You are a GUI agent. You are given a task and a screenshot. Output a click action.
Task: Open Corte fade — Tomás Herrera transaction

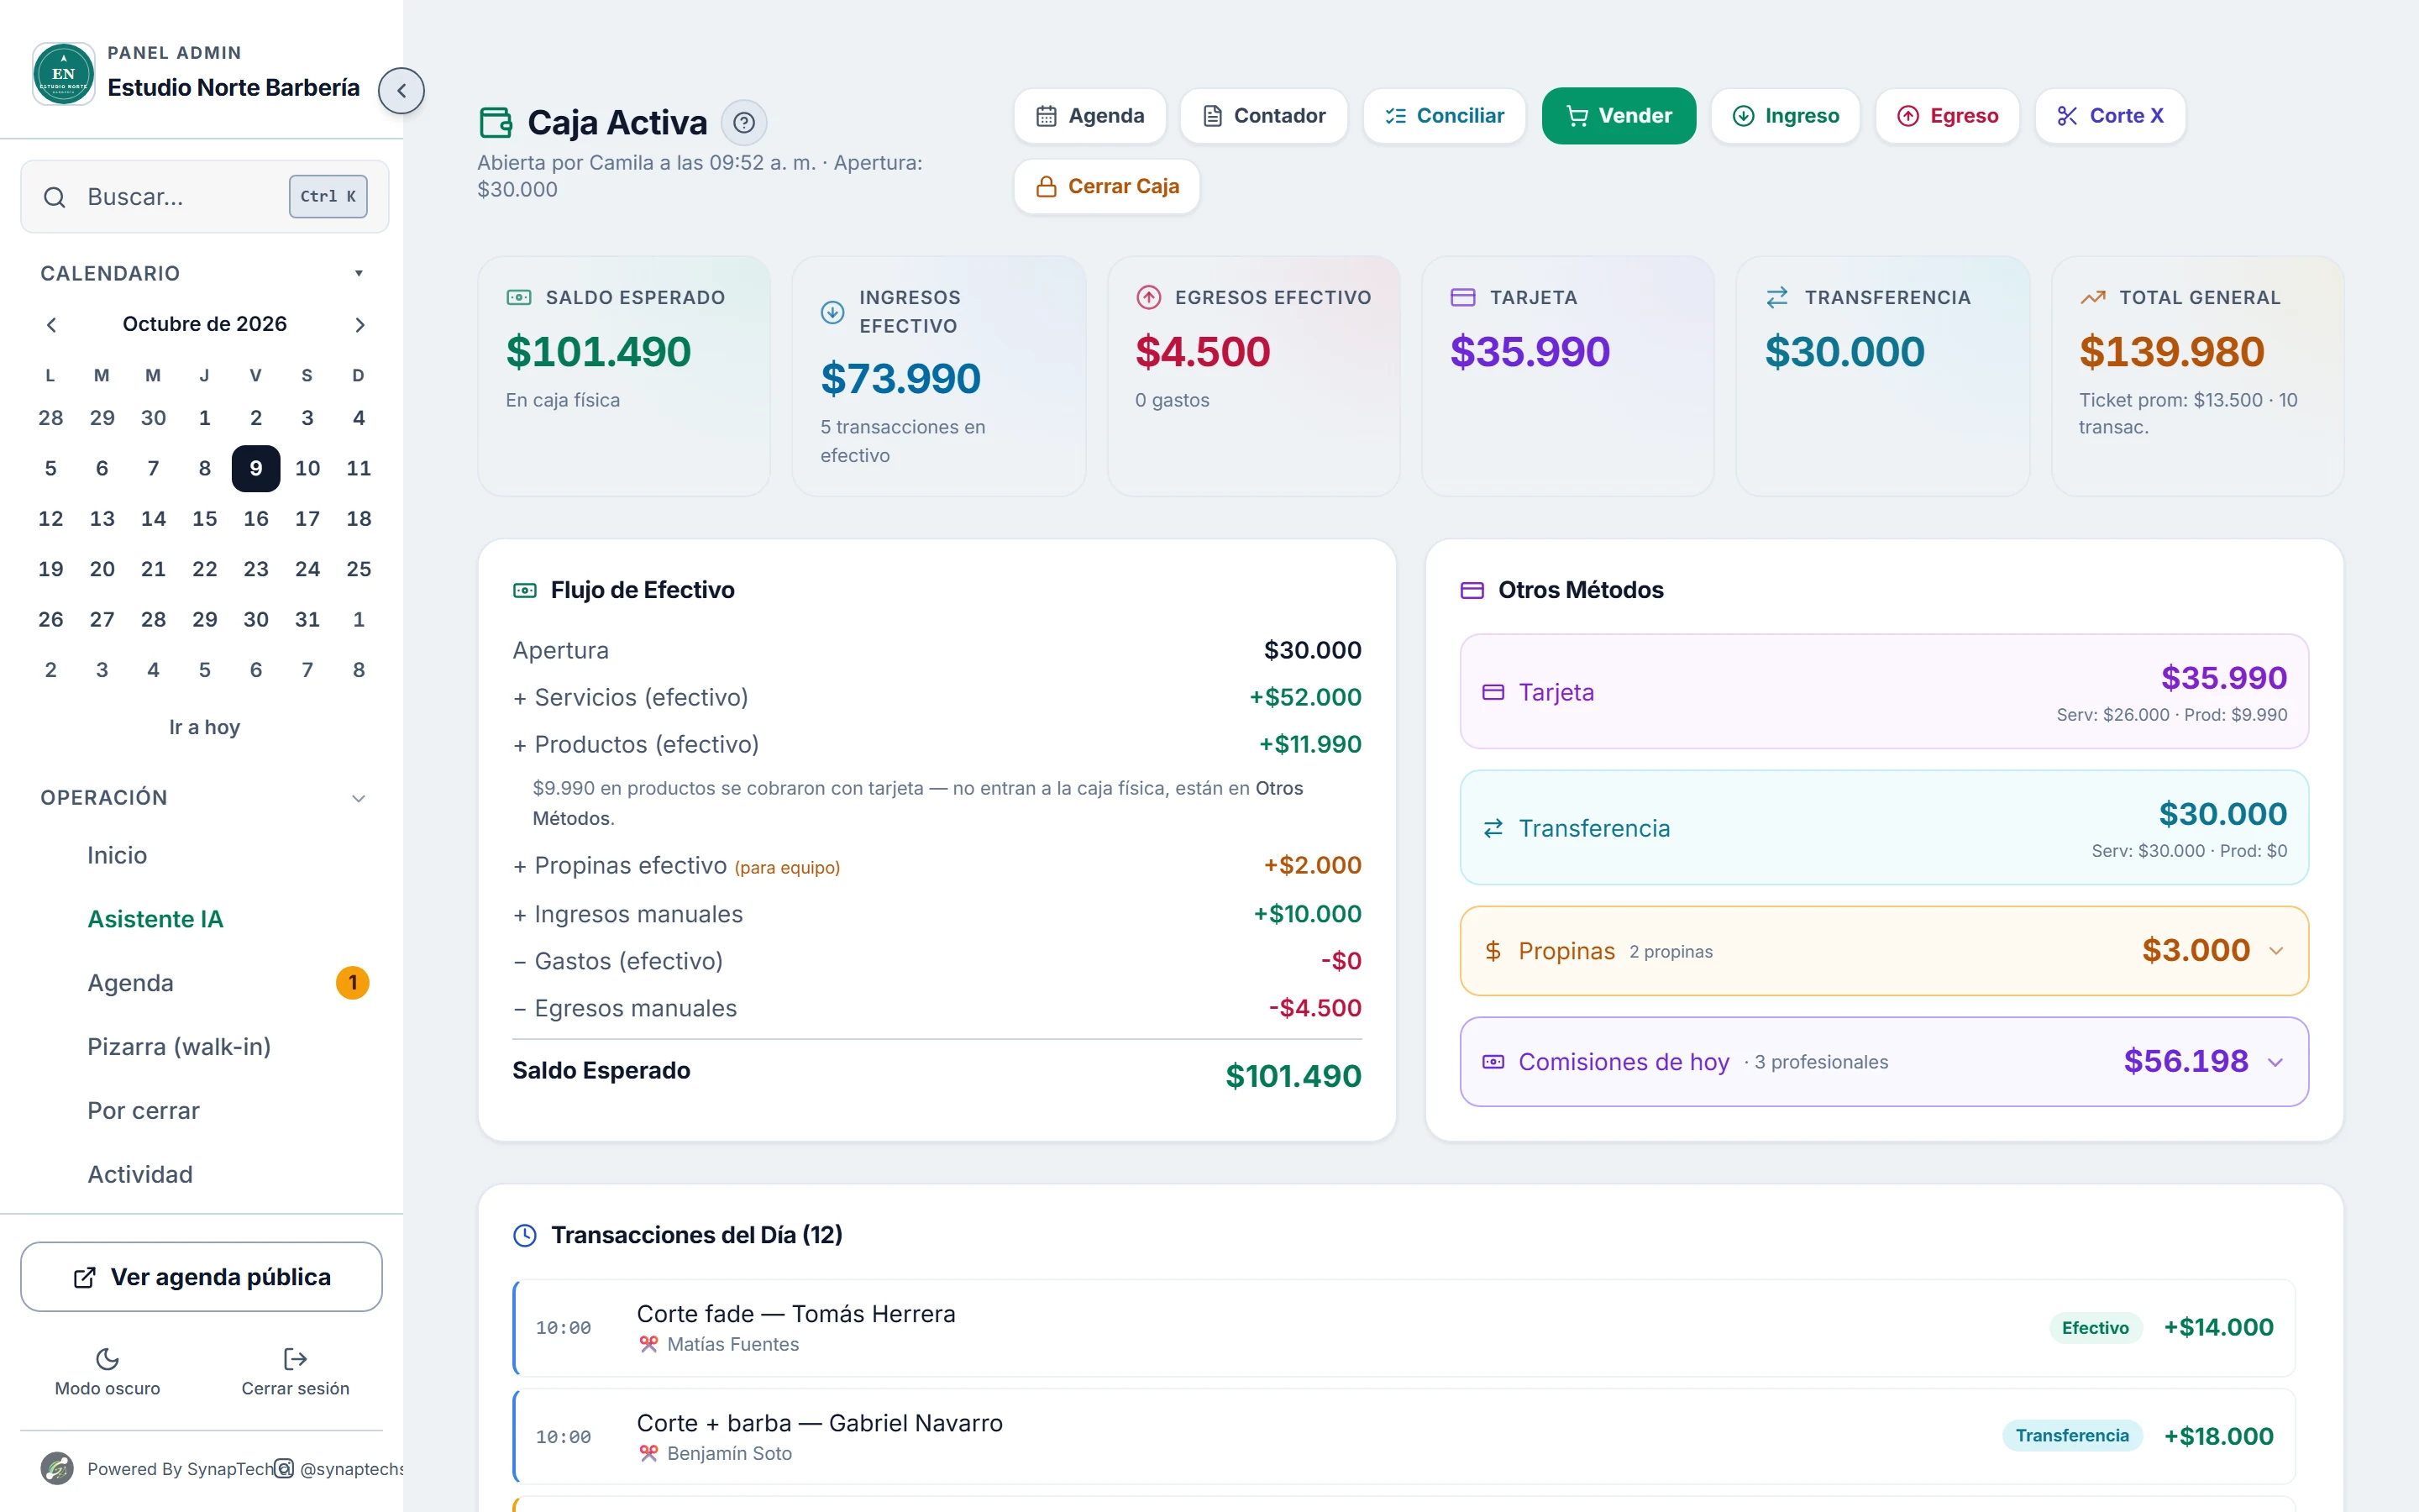[1404, 1328]
